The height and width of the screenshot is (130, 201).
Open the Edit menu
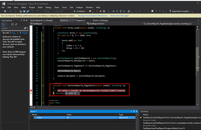point(9,8)
